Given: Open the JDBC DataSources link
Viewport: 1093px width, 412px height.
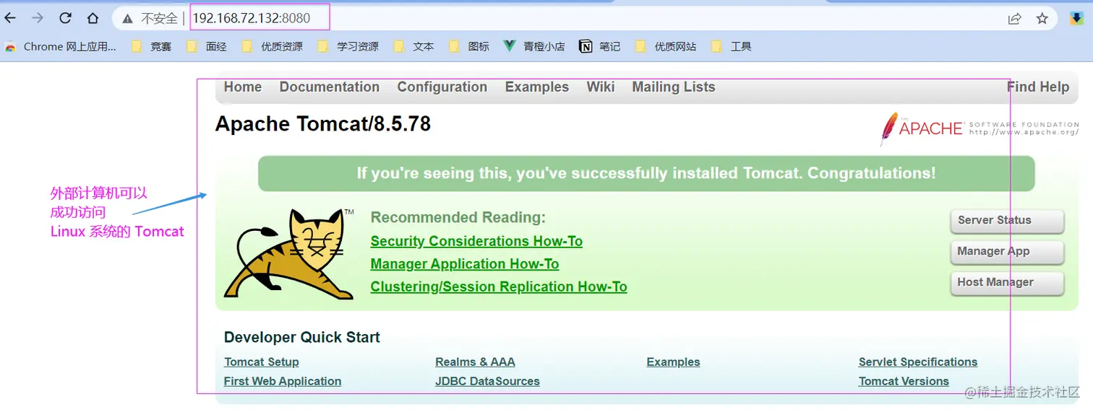Looking at the screenshot, I should pyautogui.click(x=488, y=382).
